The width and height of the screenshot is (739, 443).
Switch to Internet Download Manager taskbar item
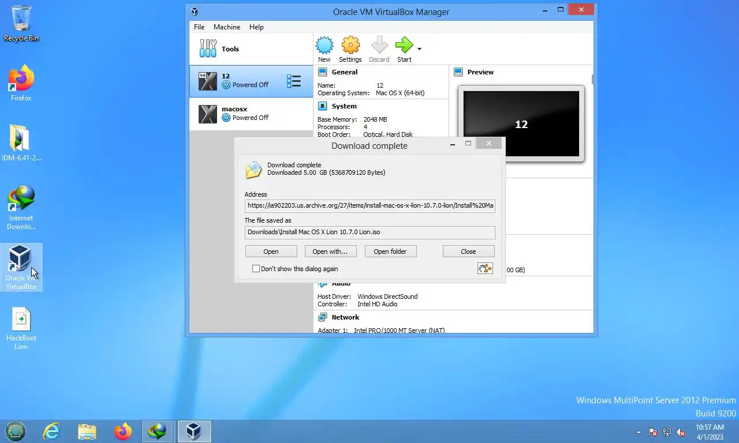158,431
